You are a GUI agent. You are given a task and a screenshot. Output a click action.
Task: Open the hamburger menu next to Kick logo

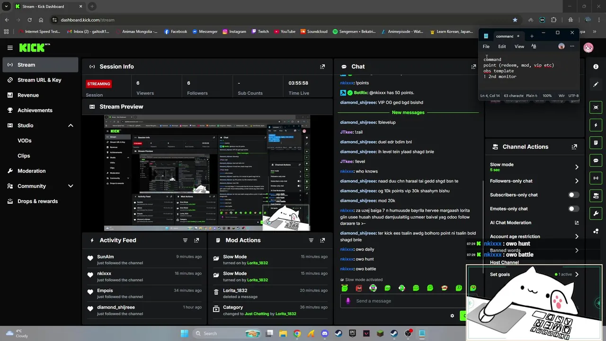coord(10,47)
